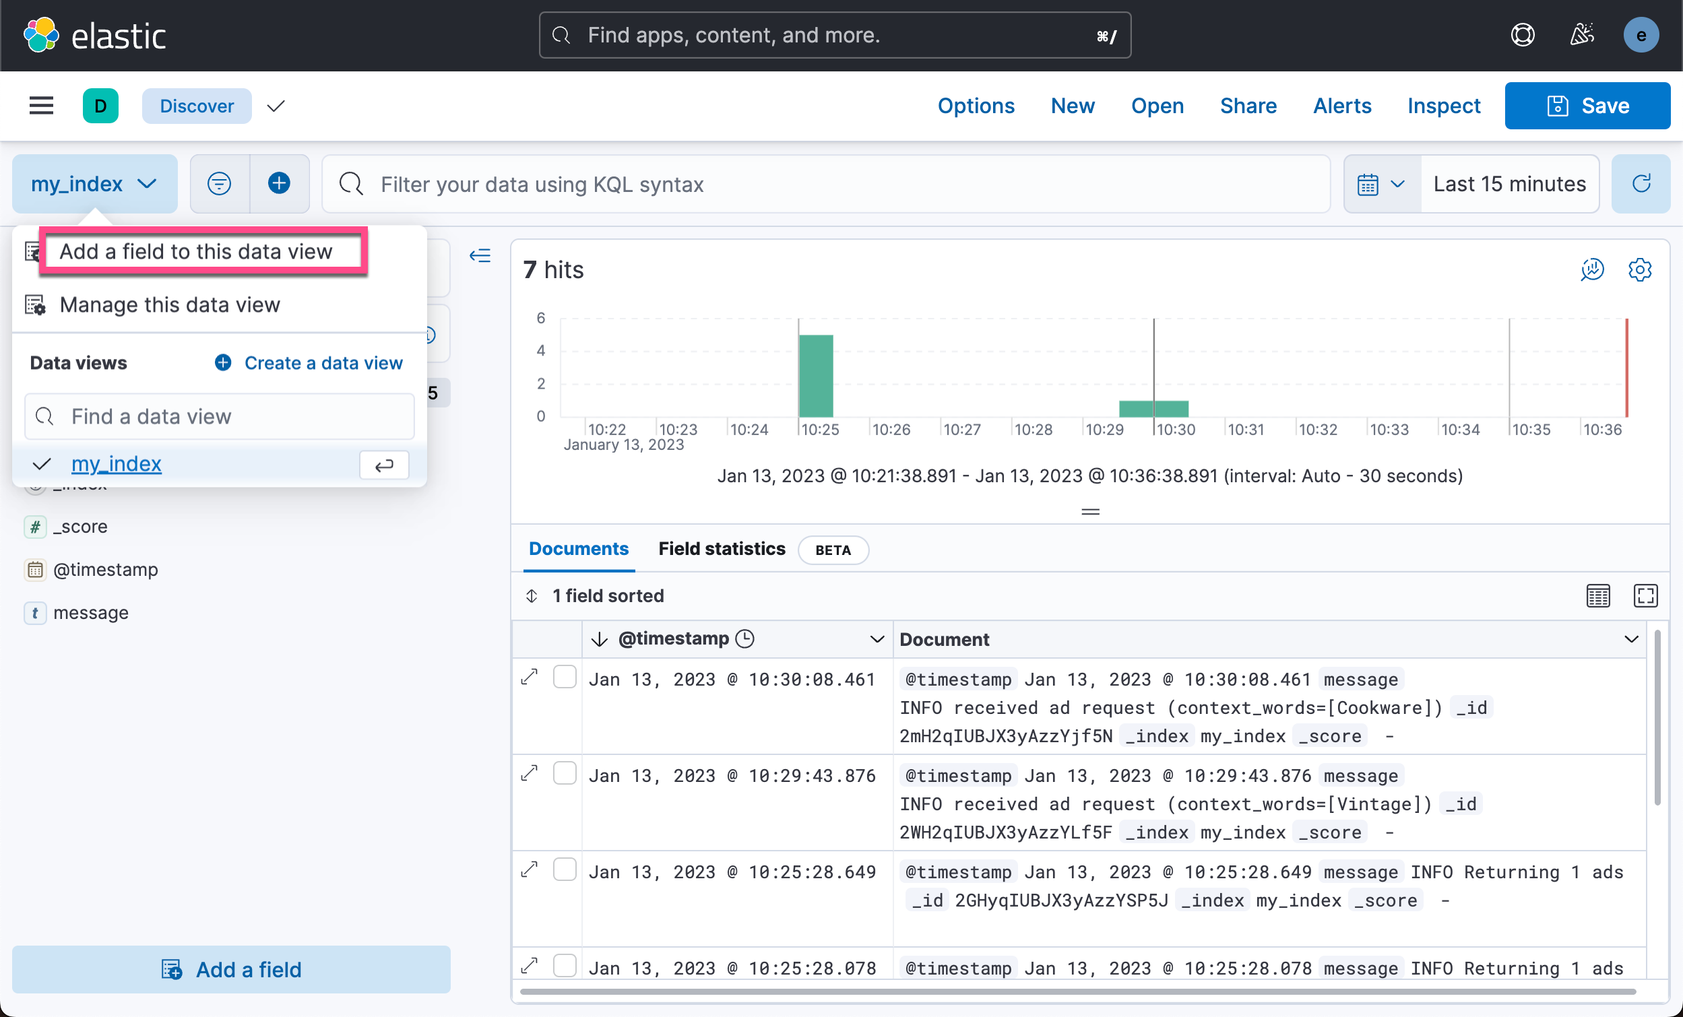Screen dimensions: 1683x1017
Task: Select the checkbox on the 10:25:28.649 document
Action: [x=565, y=870]
